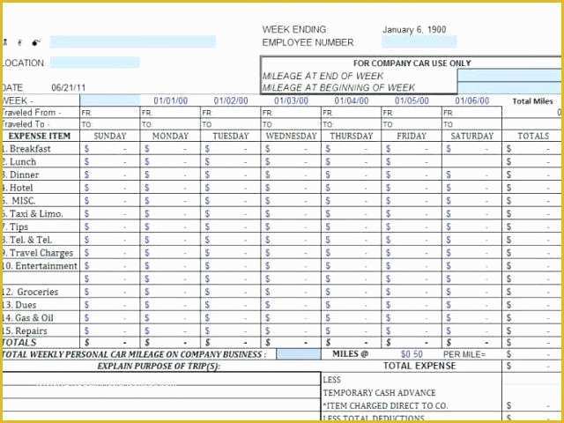Screen dimensions: 564x423
Task: Select the Sunday Breakfast amount cell
Action: click(109, 149)
